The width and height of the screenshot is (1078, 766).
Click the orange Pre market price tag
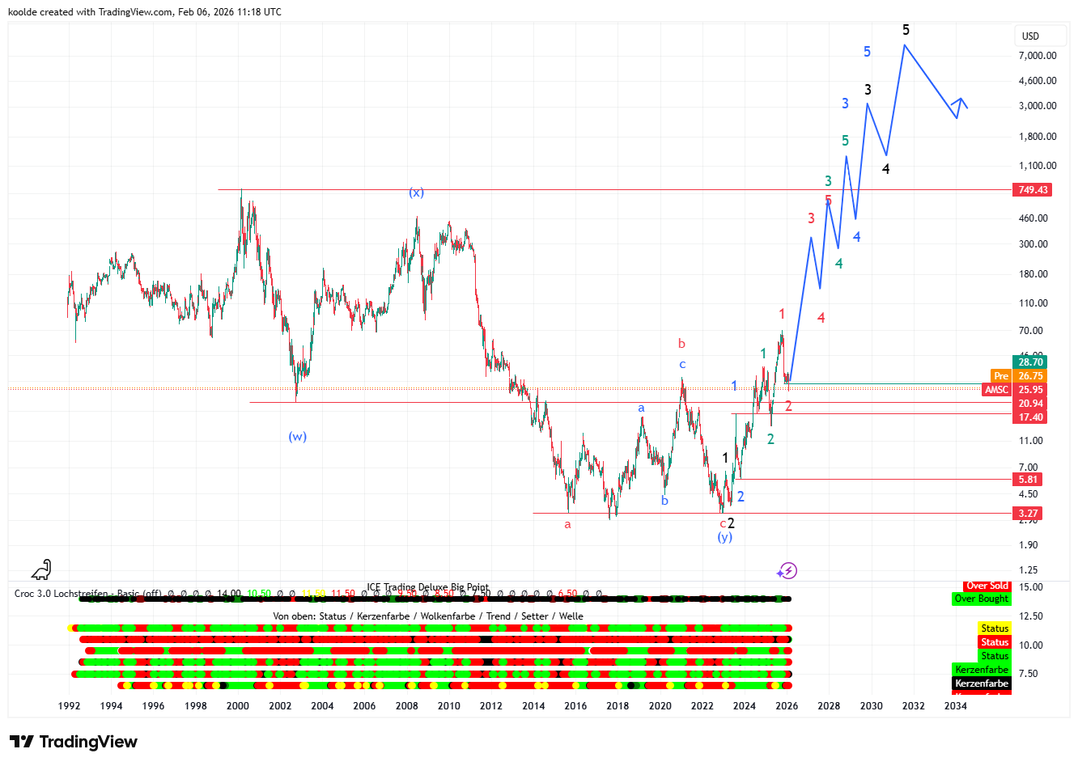point(1001,376)
